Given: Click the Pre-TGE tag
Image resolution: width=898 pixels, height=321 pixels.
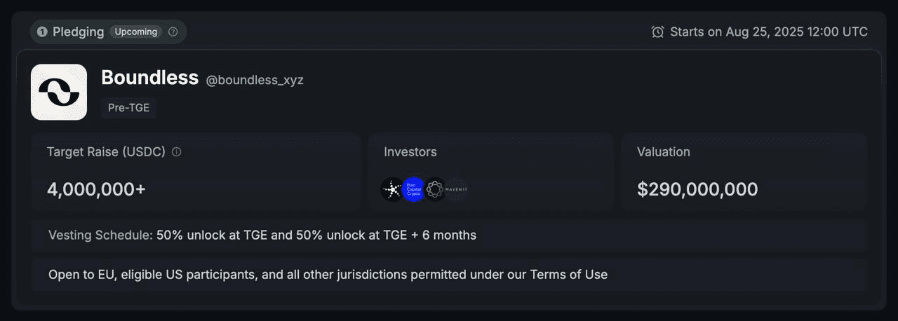Looking at the screenshot, I should [128, 108].
